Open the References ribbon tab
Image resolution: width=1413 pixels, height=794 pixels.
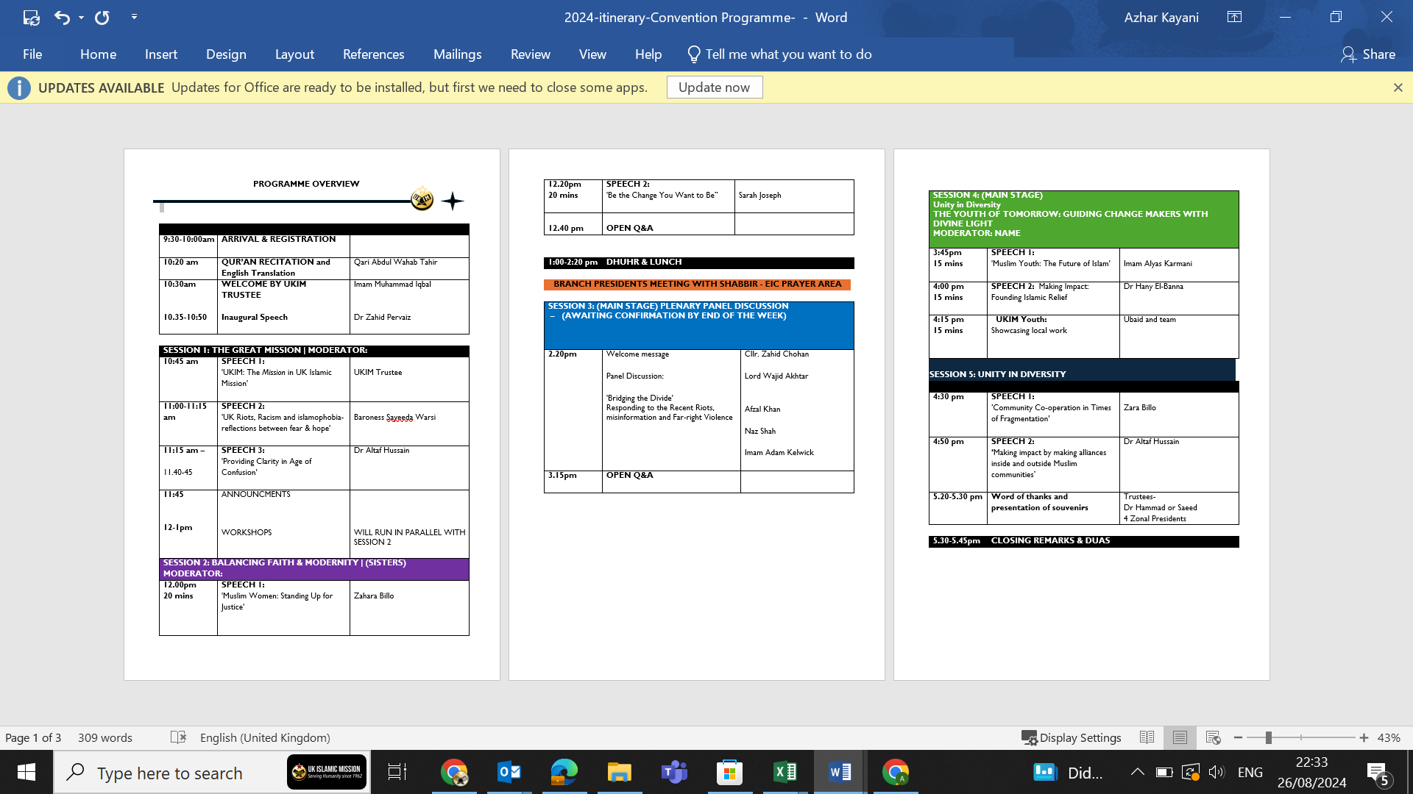373,54
